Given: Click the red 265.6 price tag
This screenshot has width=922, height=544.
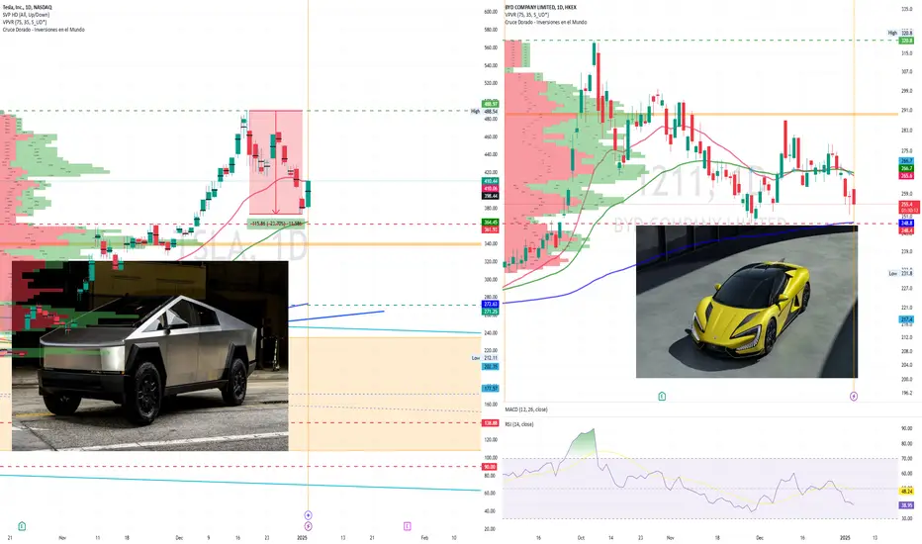Looking at the screenshot, I should 907,175.
